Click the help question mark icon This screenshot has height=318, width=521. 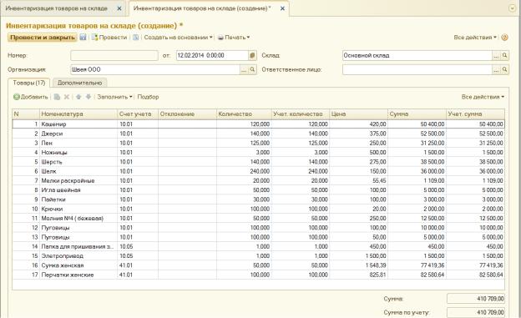tap(504, 38)
